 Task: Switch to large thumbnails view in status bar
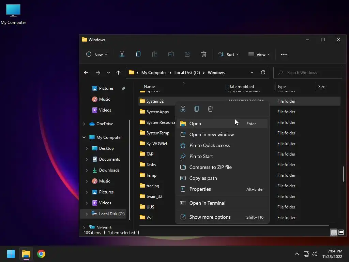(x=341, y=233)
